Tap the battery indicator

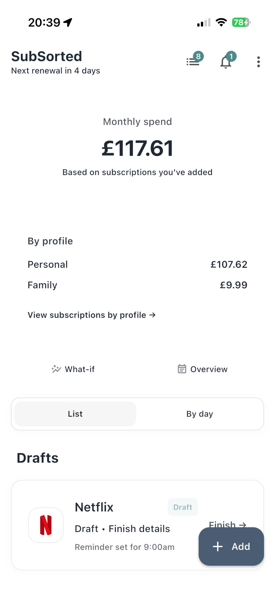[241, 22]
